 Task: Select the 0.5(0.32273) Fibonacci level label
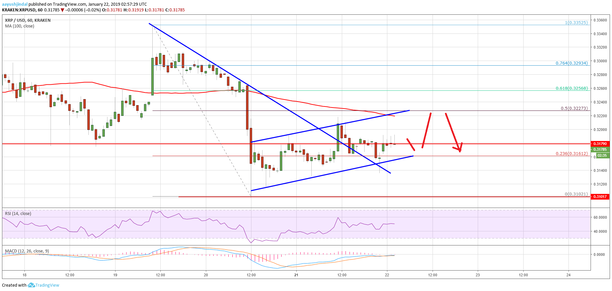point(574,108)
